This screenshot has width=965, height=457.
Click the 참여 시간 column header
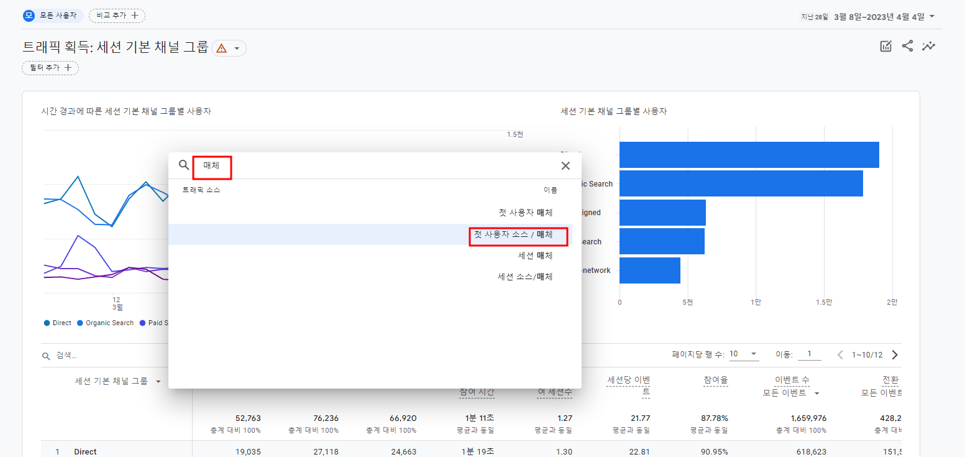click(477, 391)
